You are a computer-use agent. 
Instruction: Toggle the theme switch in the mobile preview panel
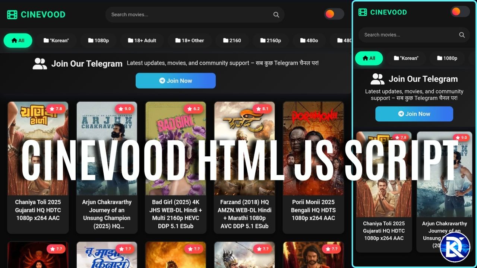[x=459, y=12]
